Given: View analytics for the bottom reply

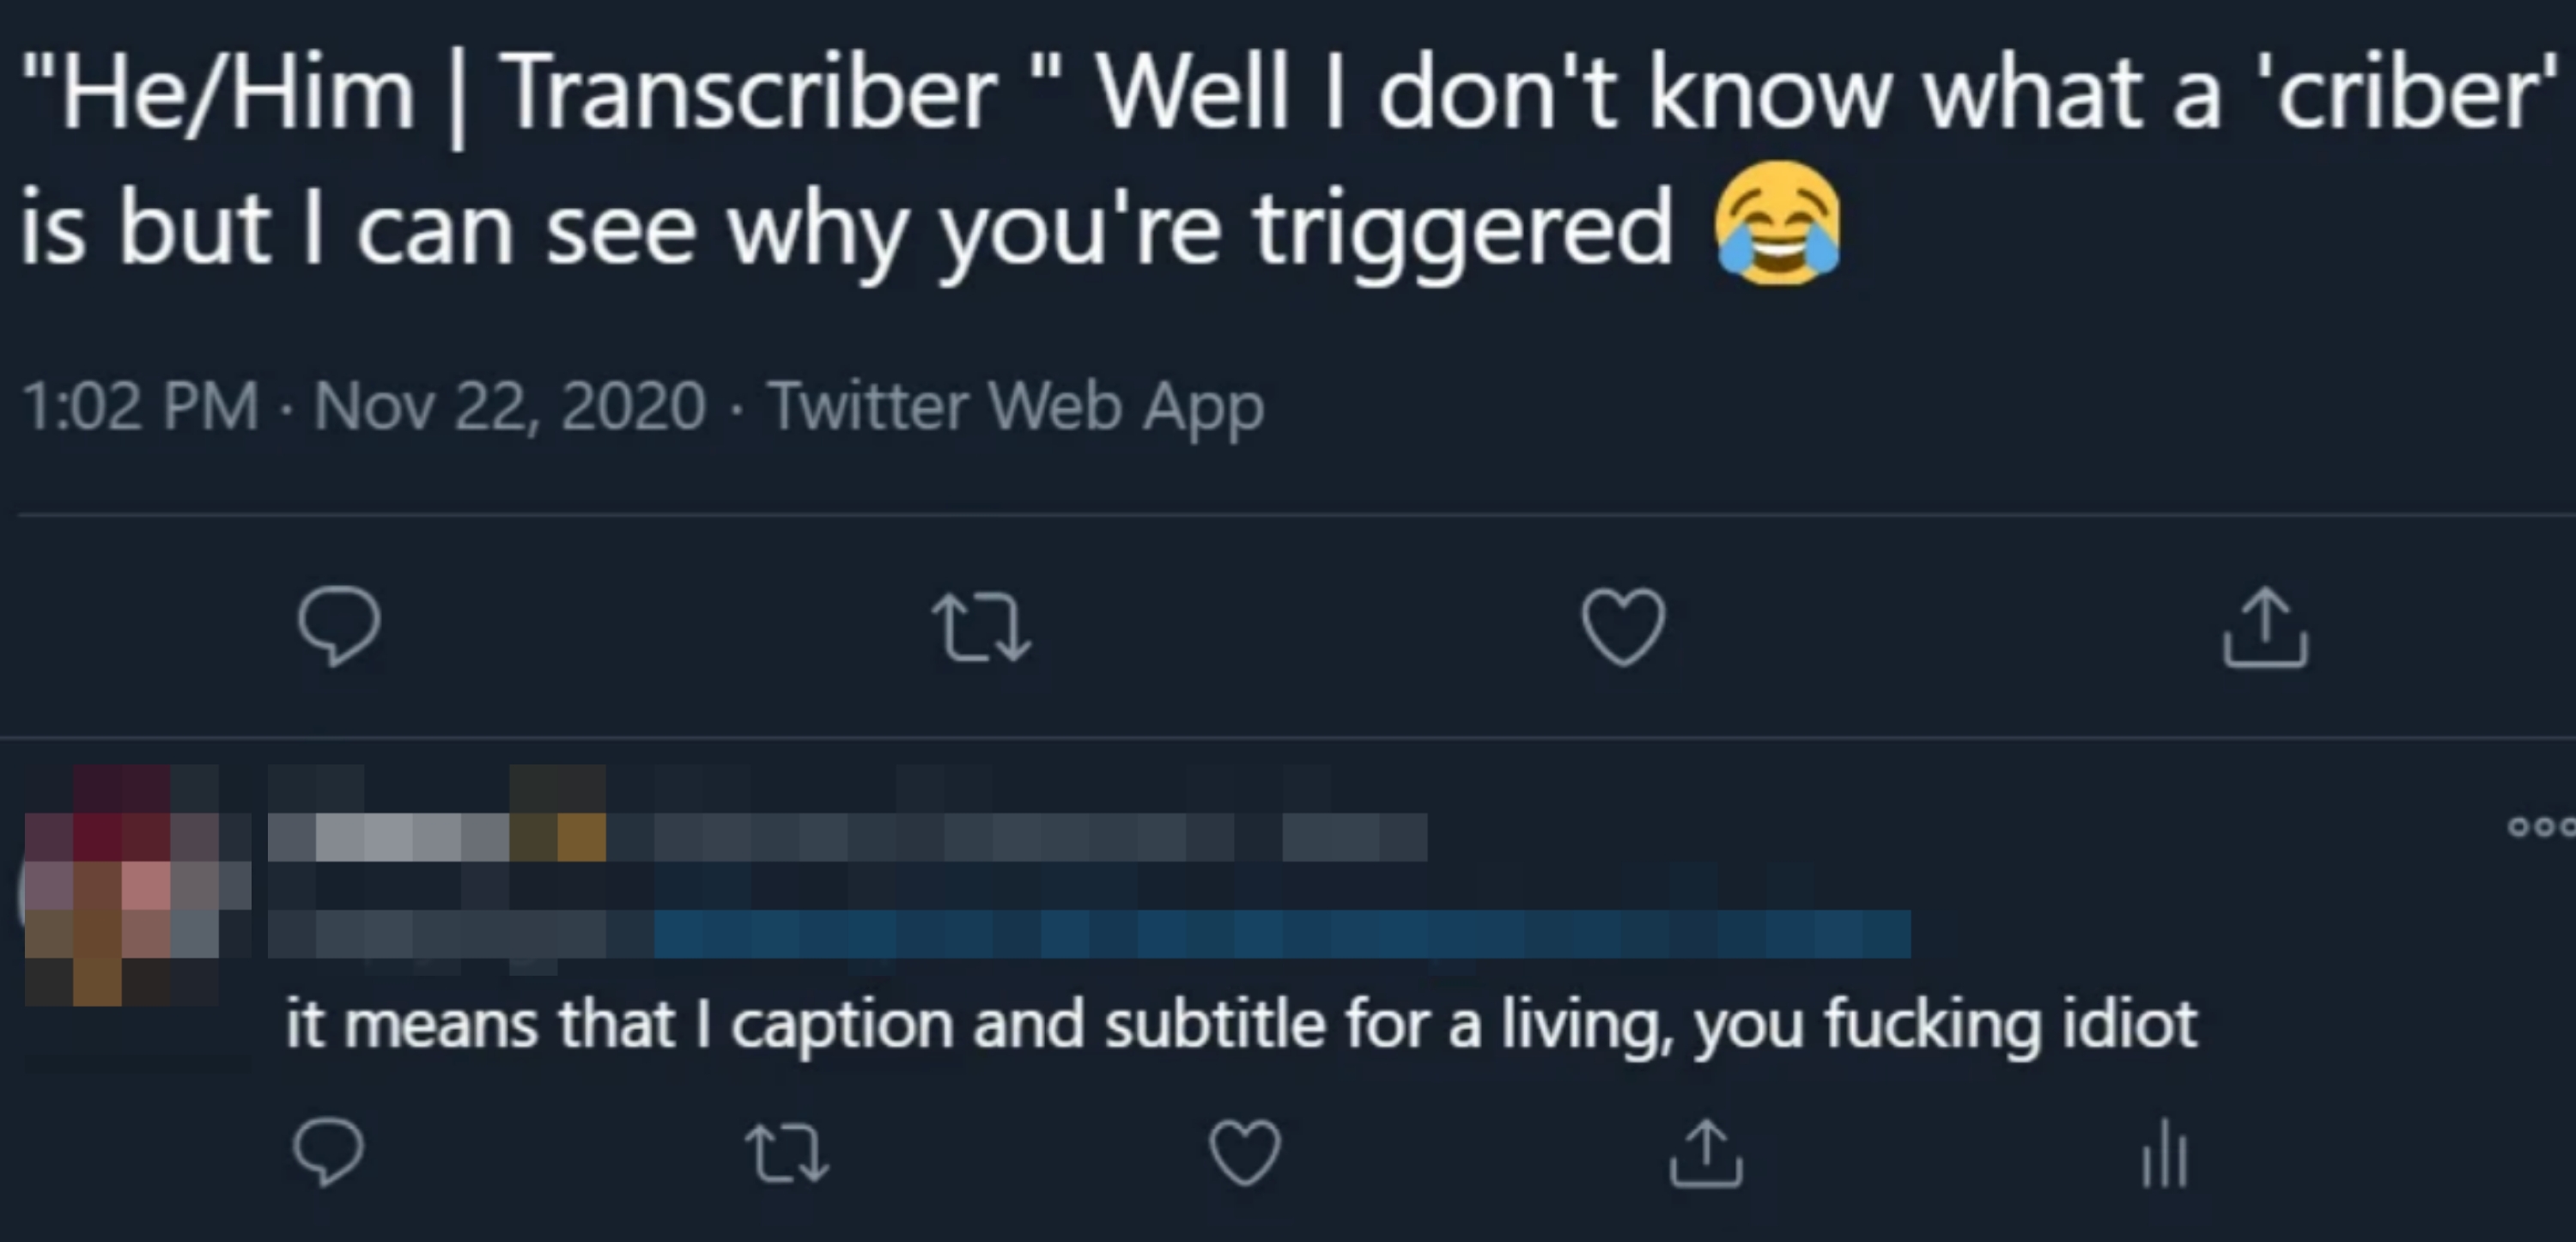Looking at the screenshot, I should (x=2163, y=1157).
